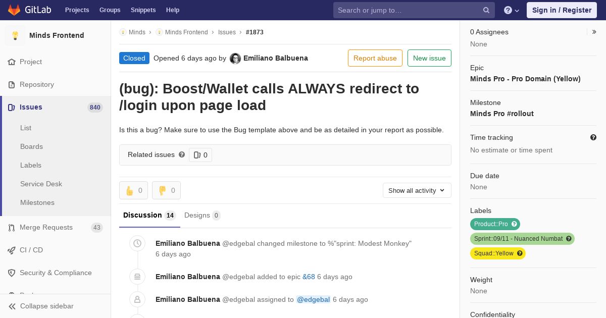Click the New issue button
This screenshot has height=318, width=606.
pyautogui.click(x=429, y=58)
